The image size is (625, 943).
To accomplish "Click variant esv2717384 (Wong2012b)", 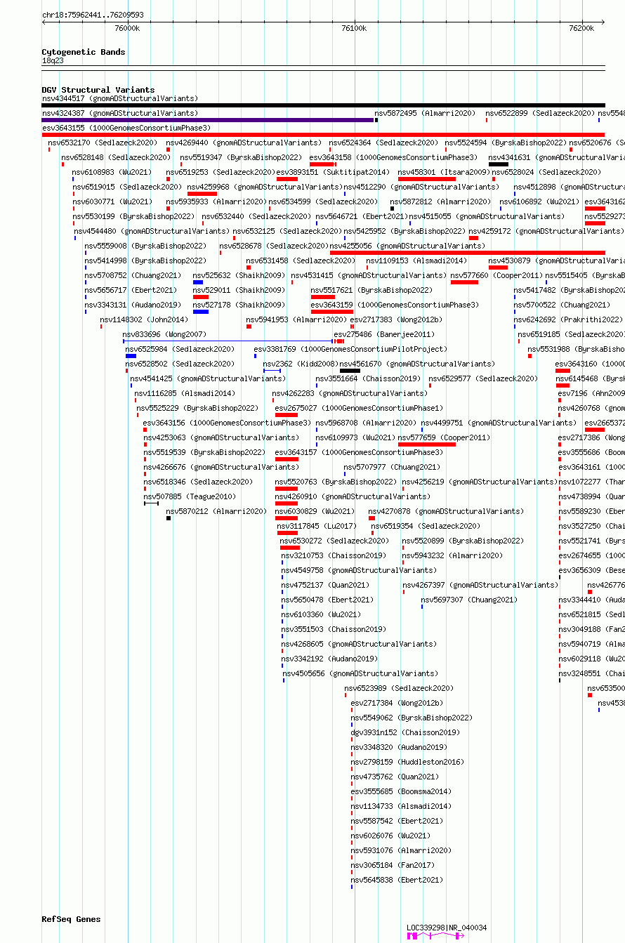I will pyautogui.click(x=397, y=703).
